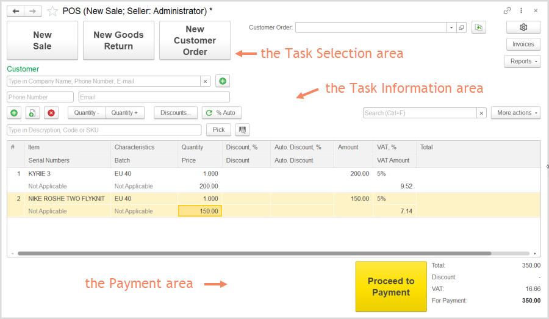The width and height of the screenshot is (549, 319).
Task: Click the Quantity column header
Action: point(200,148)
